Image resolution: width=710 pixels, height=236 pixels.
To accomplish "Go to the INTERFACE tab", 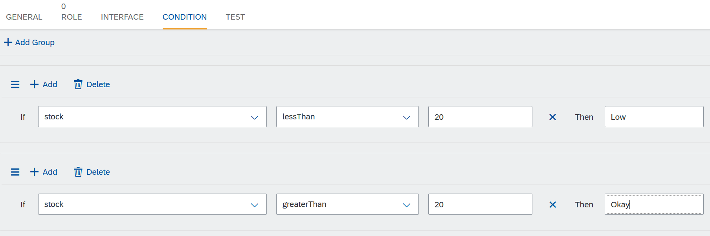I will pos(122,17).
